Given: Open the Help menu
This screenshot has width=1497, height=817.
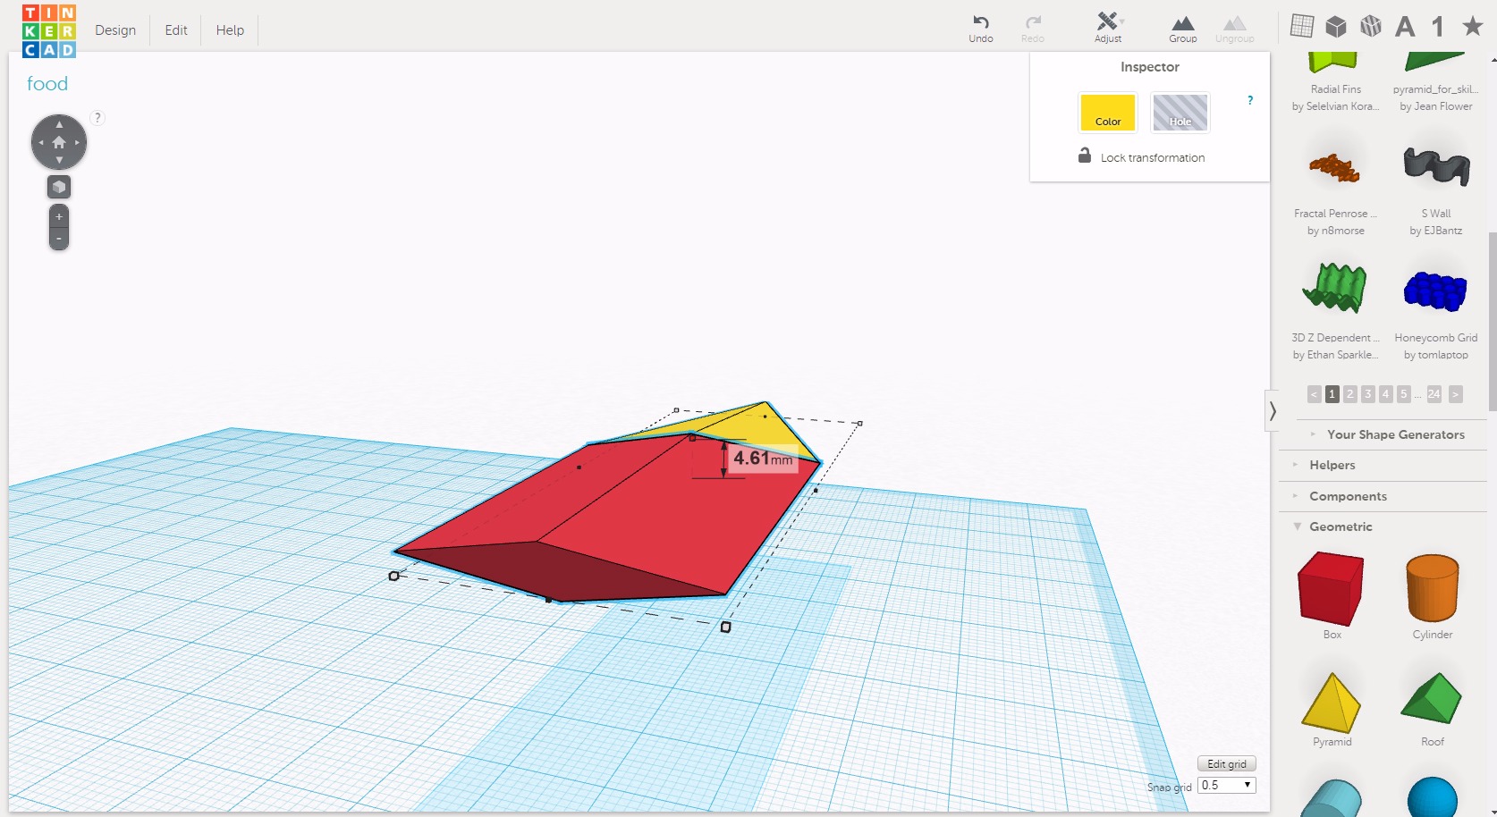Looking at the screenshot, I should (230, 30).
